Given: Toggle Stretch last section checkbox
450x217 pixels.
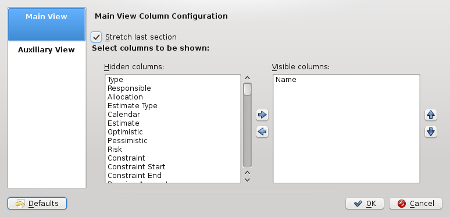Looking at the screenshot, I should 96,37.
